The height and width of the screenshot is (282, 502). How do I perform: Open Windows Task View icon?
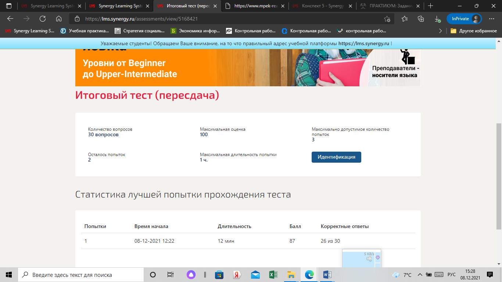[171, 275]
